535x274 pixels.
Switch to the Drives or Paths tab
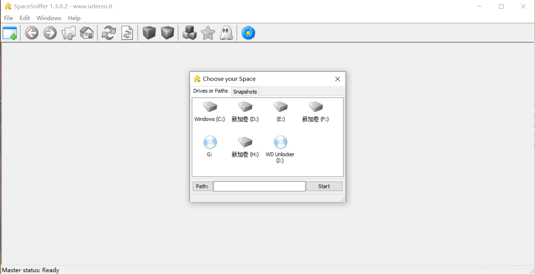pos(211,91)
